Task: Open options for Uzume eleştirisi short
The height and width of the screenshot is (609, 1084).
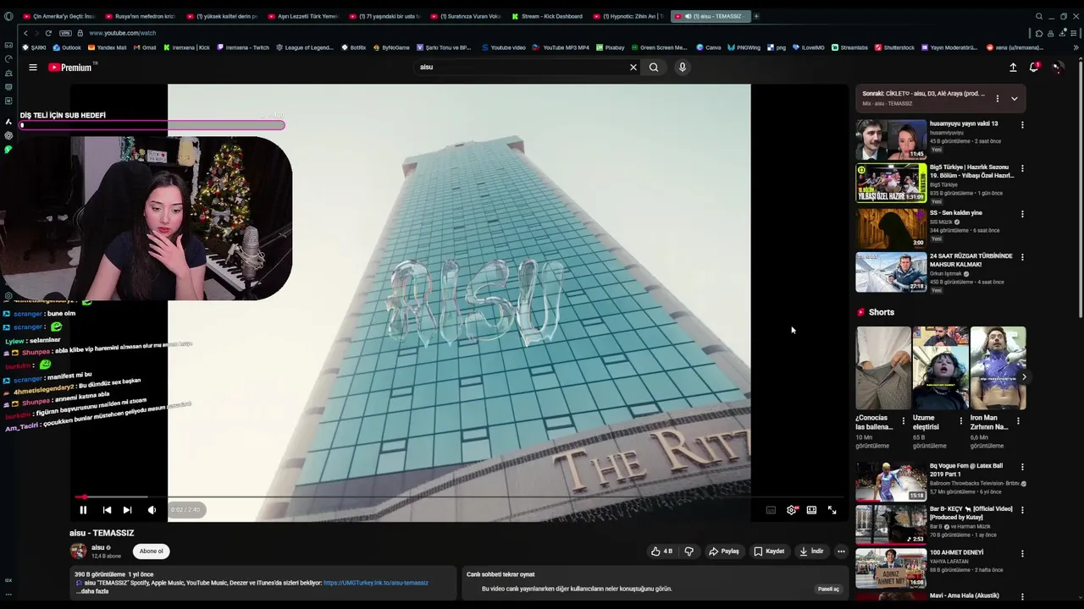Action: [x=960, y=420]
